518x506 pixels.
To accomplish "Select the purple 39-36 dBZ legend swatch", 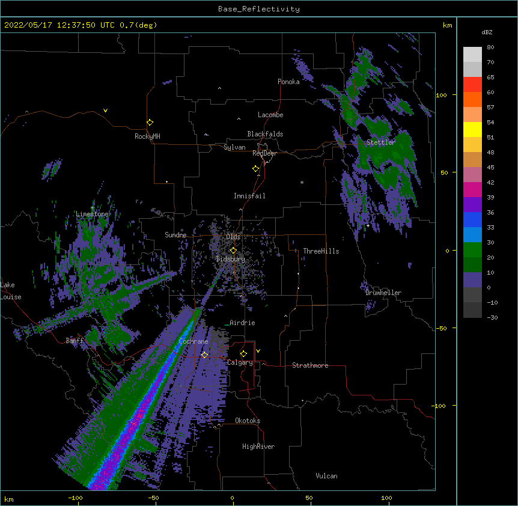I will pos(472,205).
